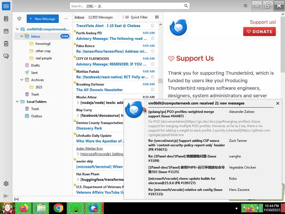Select the Inbox folder

(x=43, y=36)
